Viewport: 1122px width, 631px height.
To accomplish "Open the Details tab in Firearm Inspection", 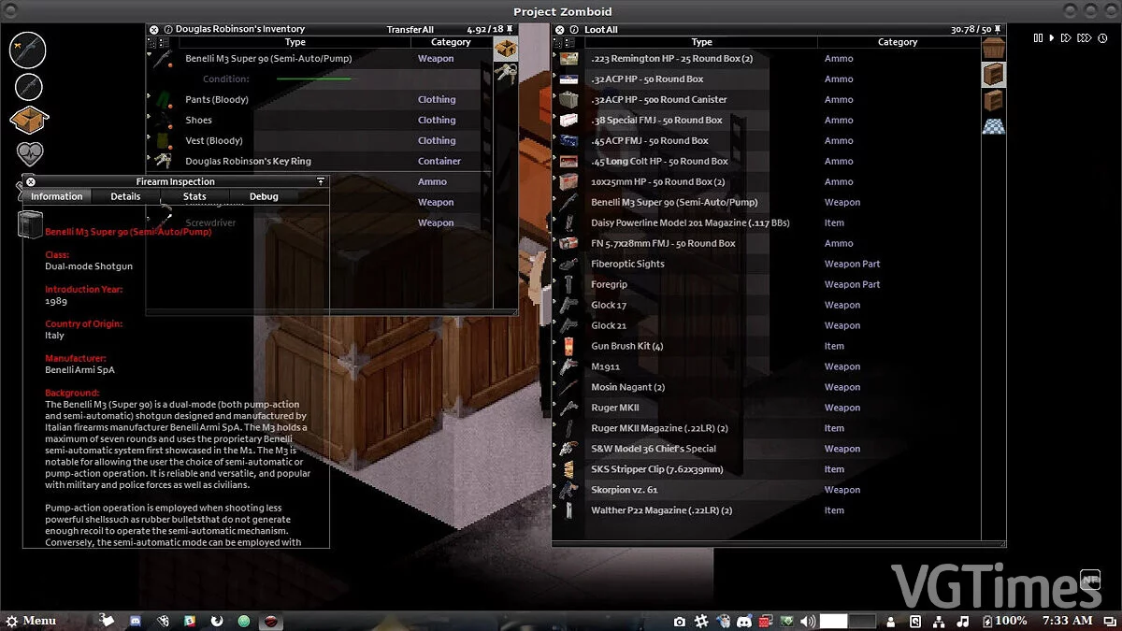I will (x=125, y=196).
